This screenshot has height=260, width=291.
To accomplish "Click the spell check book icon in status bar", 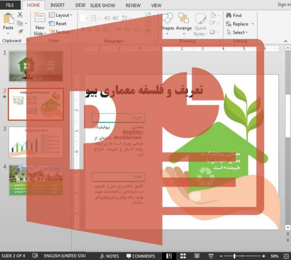I will coord(35,256).
